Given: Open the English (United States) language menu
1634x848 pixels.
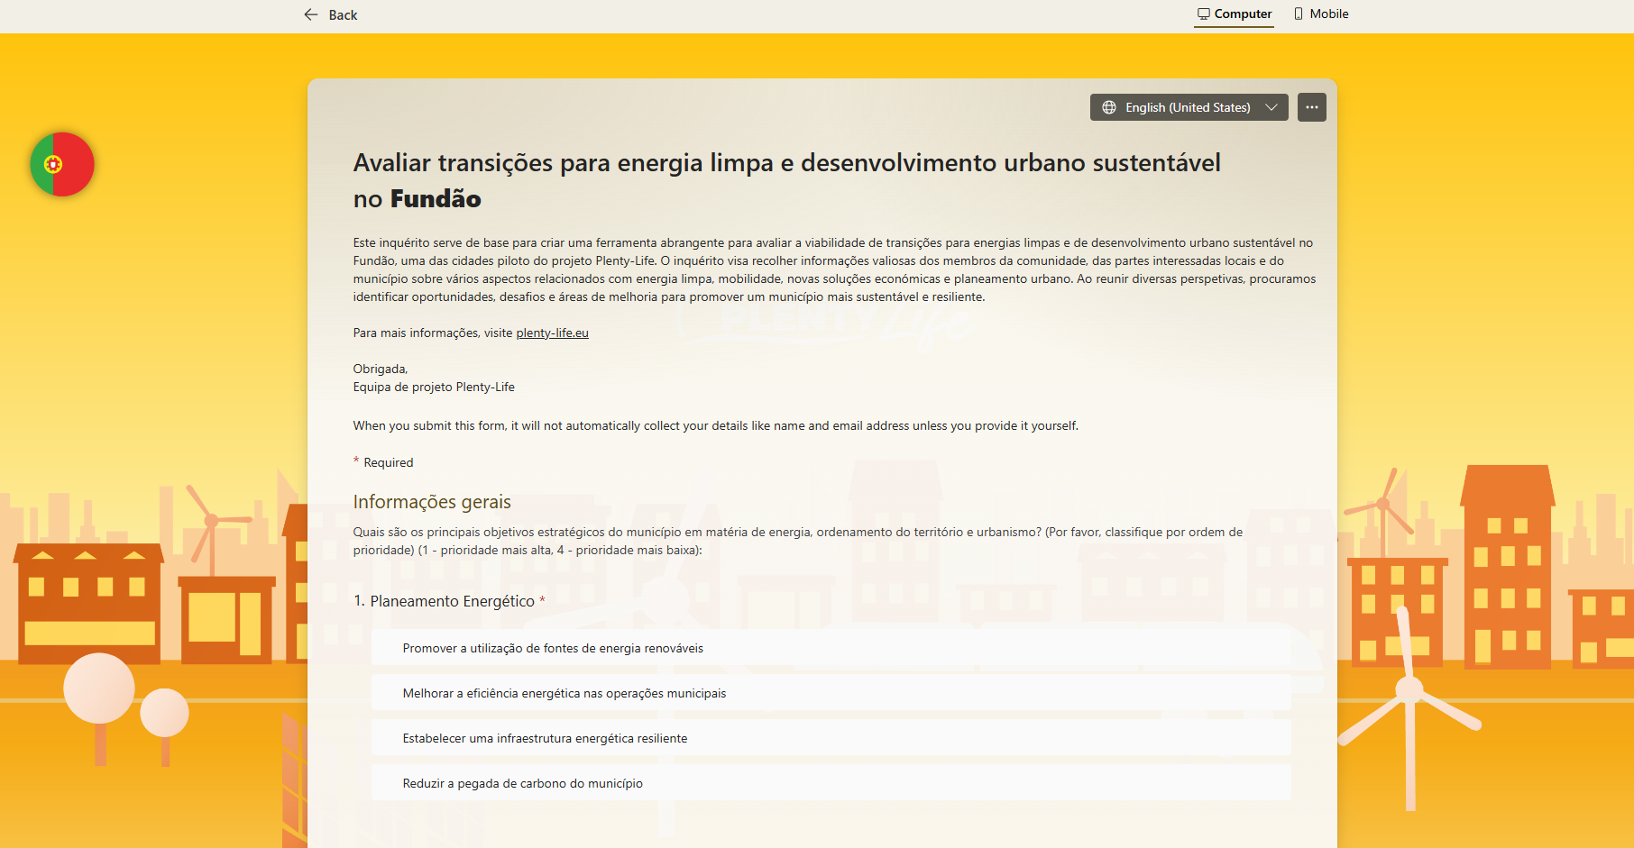Looking at the screenshot, I should pos(1187,107).
